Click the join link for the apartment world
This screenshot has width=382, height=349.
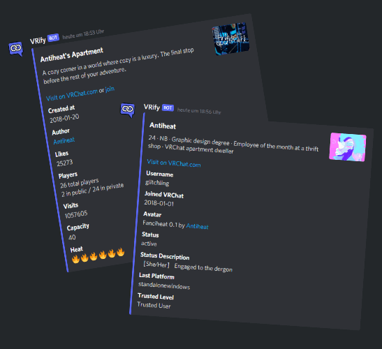110,89
